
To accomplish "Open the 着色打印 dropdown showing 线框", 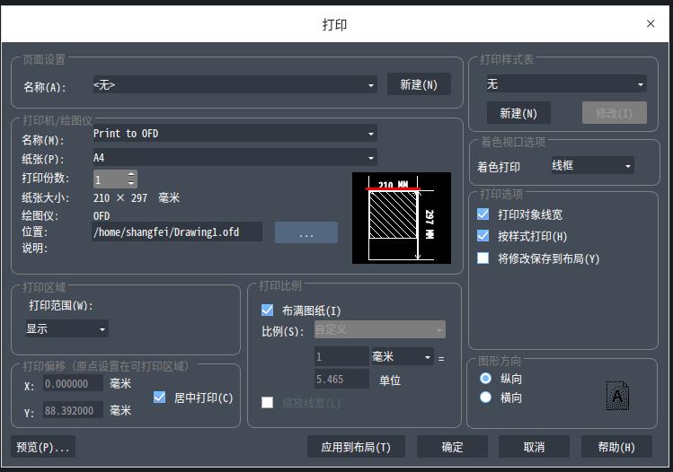I will point(592,165).
